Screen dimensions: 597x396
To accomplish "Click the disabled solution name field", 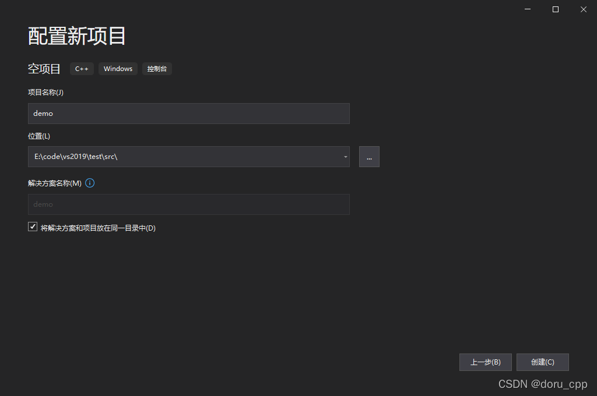I will [x=188, y=204].
